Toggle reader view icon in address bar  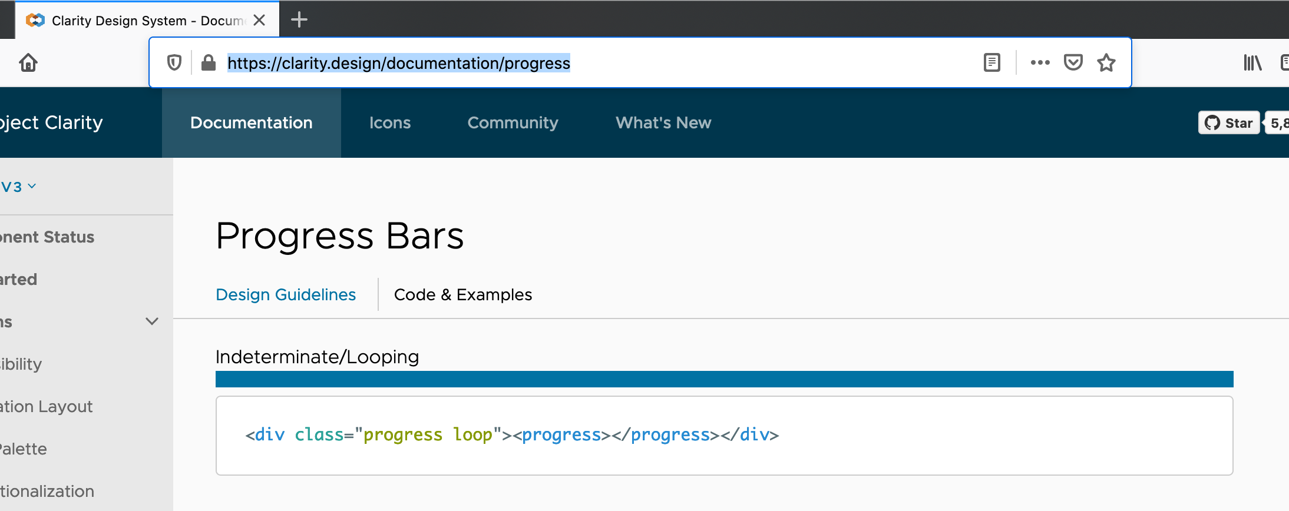point(992,62)
